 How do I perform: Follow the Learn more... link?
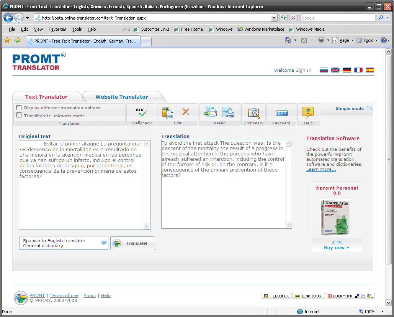321,169
